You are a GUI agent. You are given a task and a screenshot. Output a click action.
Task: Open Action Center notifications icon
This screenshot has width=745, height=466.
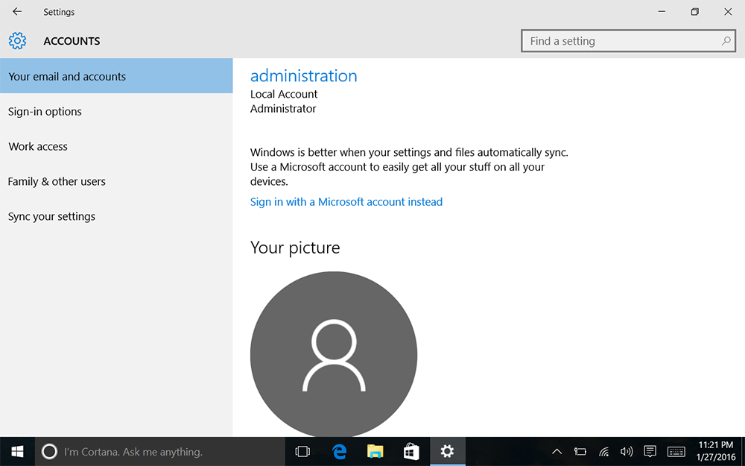[x=650, y=451]
